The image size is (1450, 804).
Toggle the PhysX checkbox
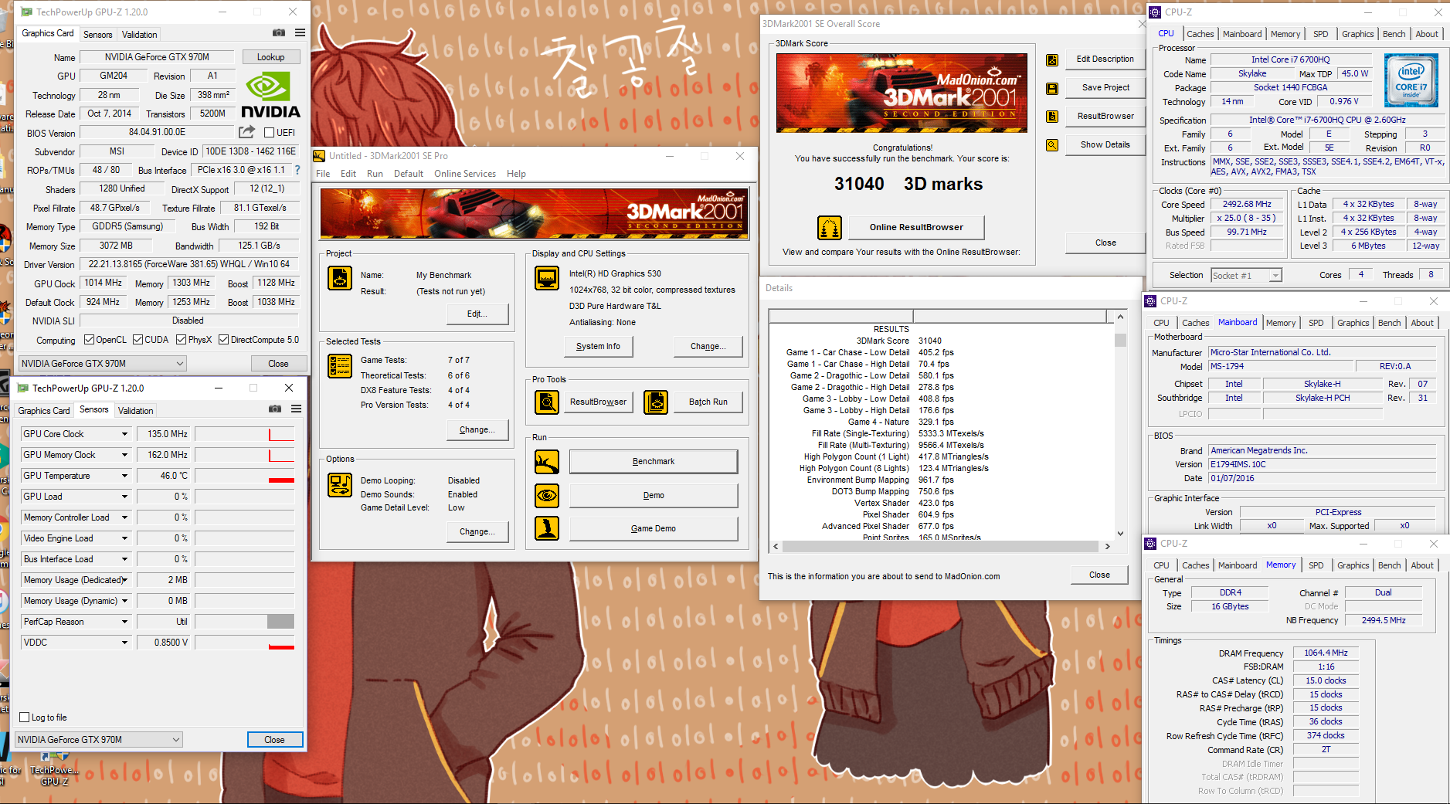pyautogui.click(x=181, y=340)
